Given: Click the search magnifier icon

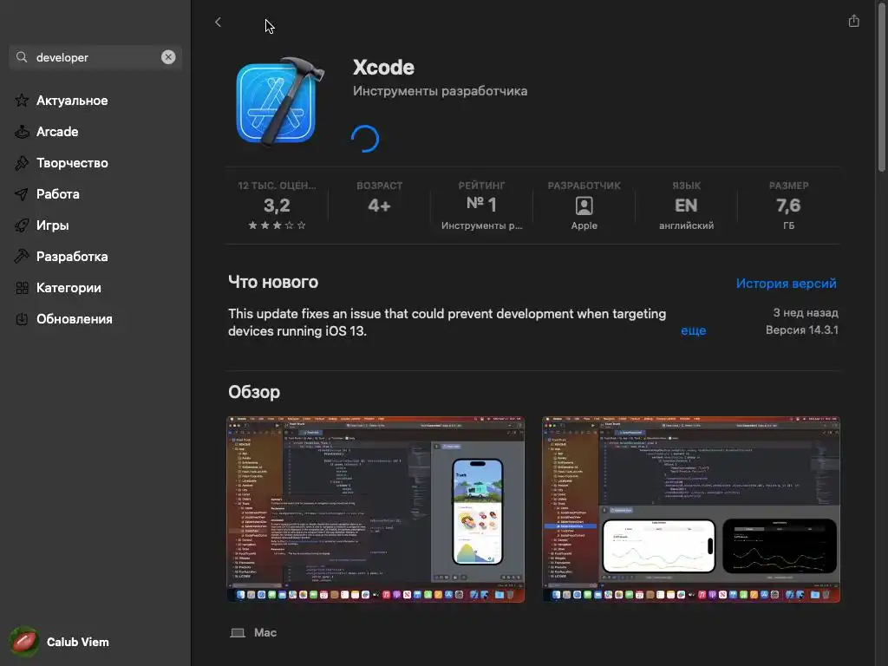Looking at the screenshot, I should pos(22,57).
